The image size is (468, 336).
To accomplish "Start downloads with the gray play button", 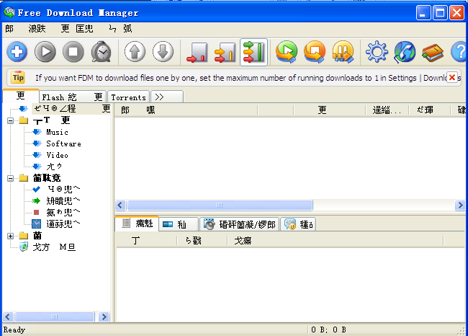I will 45,52.
